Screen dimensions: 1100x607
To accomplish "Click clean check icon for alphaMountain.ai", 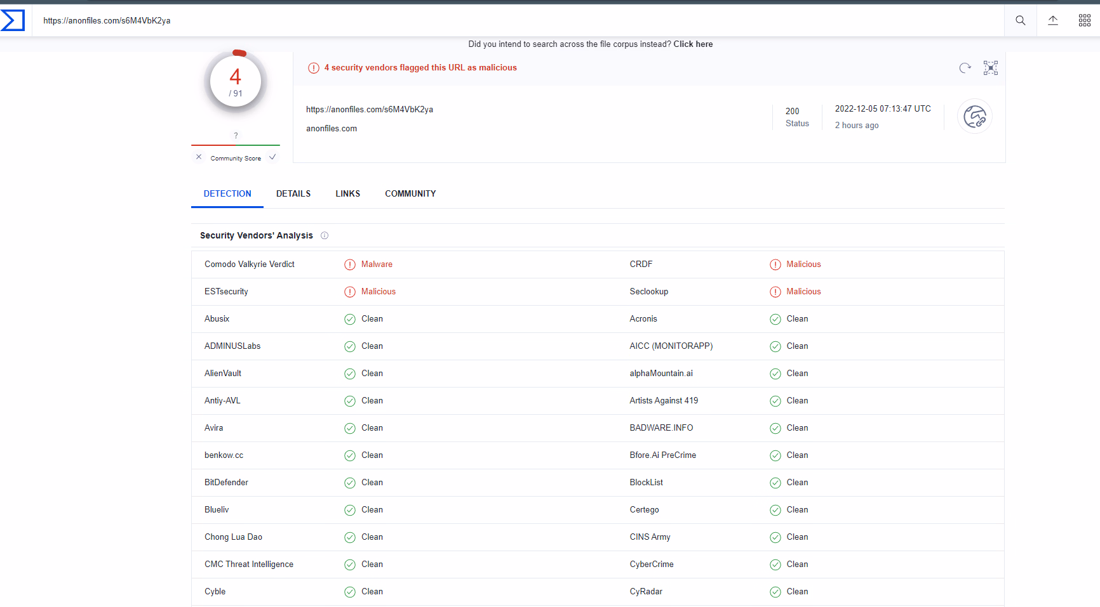I will (775, 374).
